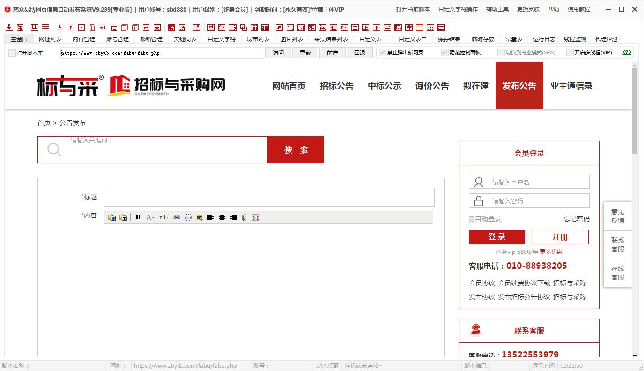Click the 前进 forward button
This screenshot has height=371, width=644.
click(333, 53)
